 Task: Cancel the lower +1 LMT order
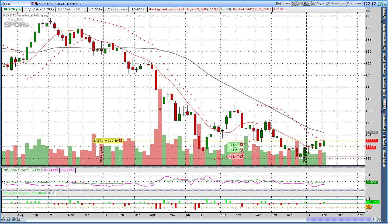pos(241,150)
